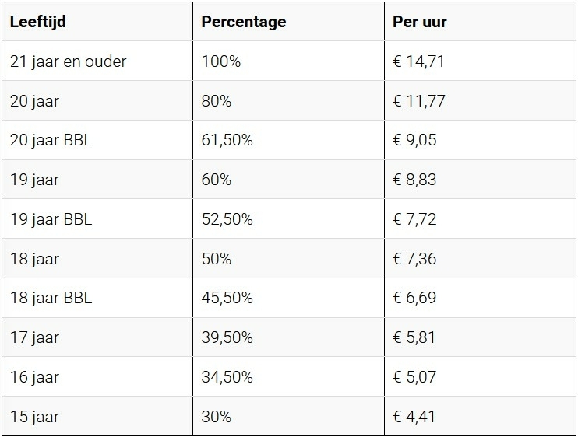Click the 60% percentage cell
Viewport: 578px width, 437px height.
[216, 180]
